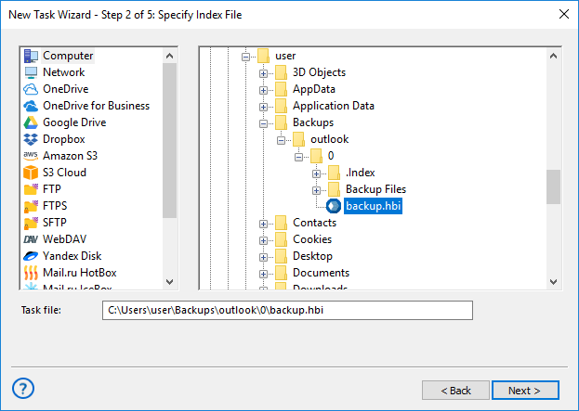The height and width of the screenshot is (411, 579).
Task: Click the Mail.ru HotBox flame icon
Action: pyautogui.click(x=31, y=273)
